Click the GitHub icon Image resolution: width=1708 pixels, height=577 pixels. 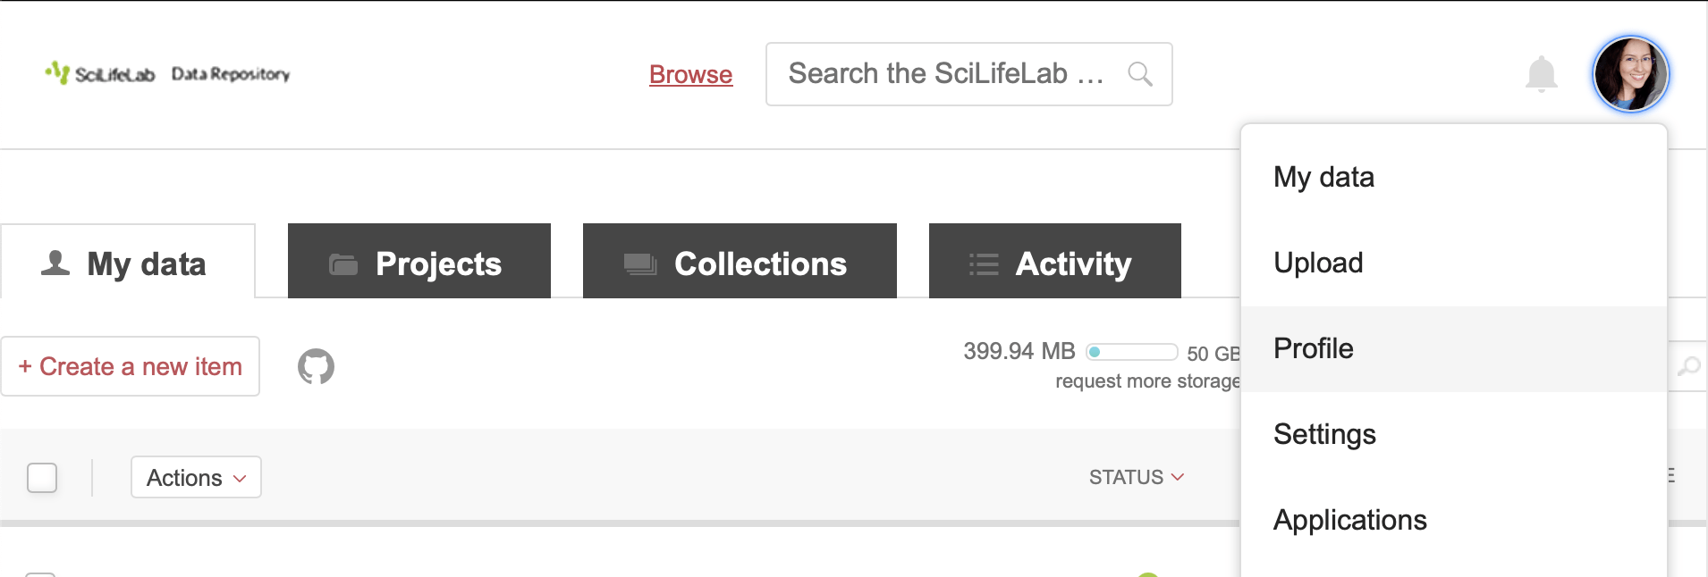tap(316, 366)
